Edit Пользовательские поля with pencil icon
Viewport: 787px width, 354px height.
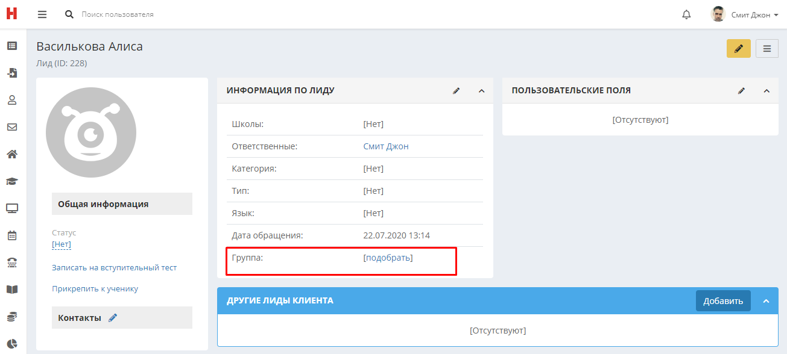point(742,91)
